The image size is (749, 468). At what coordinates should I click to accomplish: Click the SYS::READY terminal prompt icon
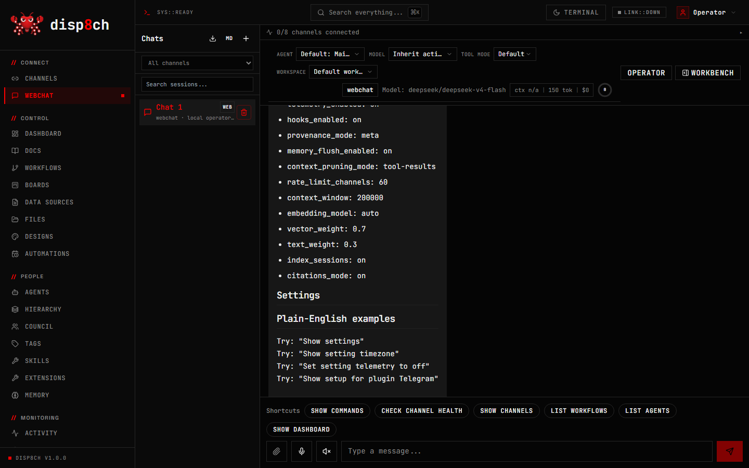coord(147,12)
